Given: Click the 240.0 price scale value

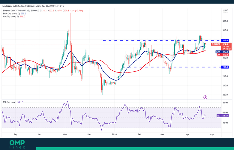Looking at the screenshot, I should tap(225, 86).
